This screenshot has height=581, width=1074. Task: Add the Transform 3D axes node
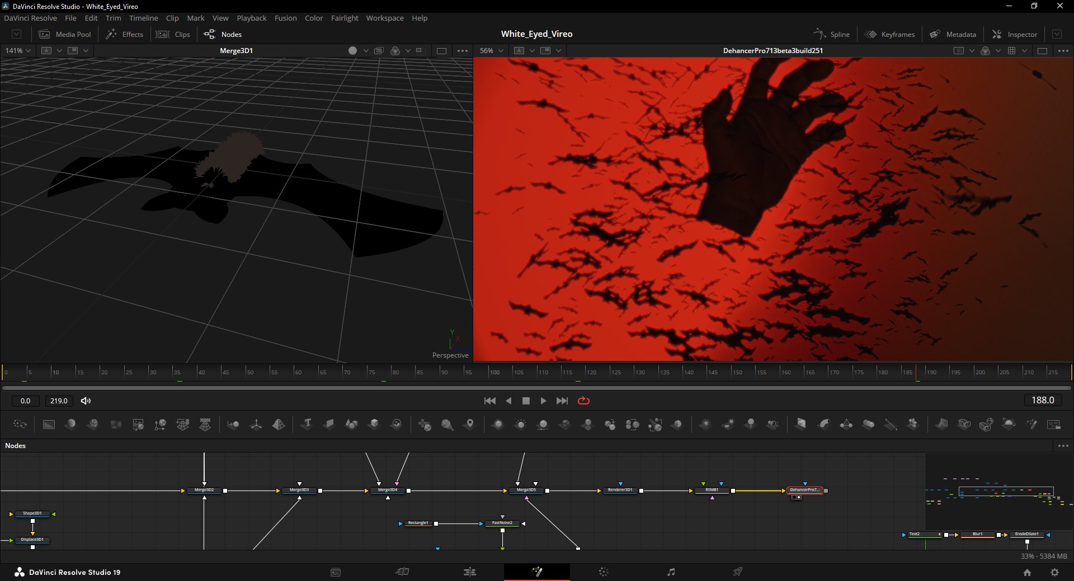tap(256, 425)
